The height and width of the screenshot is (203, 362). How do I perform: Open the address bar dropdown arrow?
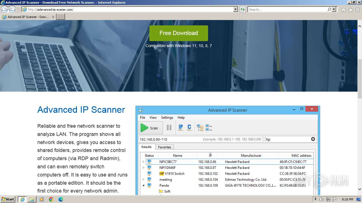tap(236, 10)
